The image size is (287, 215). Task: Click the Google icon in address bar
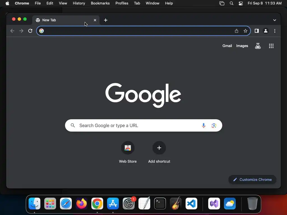click(41, 31)
